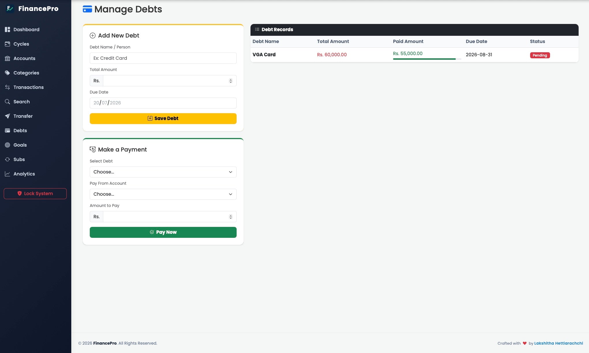This screenshot has height=353, width=589.
Task: Click the FinancePro brand title
Action: pos(38,9)
